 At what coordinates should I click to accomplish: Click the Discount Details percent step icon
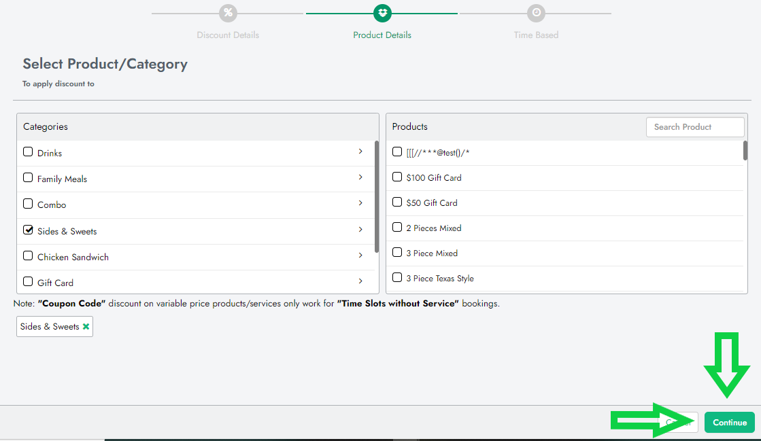click(x=228, y=13)
